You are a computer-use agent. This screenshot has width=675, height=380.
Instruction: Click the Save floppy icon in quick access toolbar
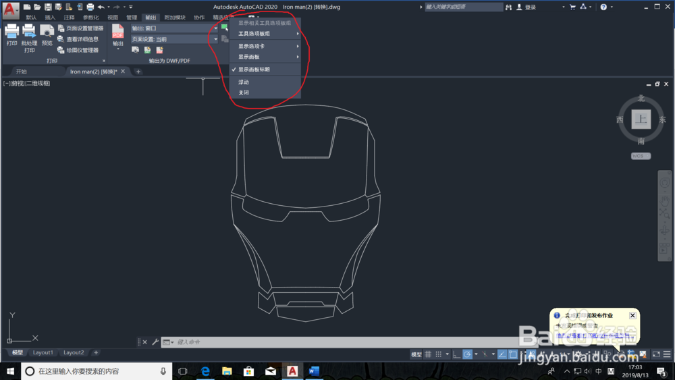coord(48,7)
